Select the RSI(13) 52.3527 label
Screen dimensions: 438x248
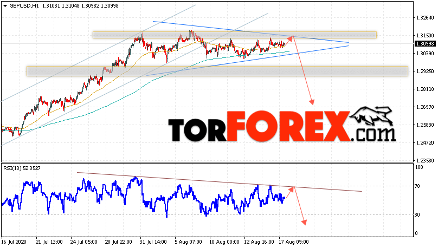point(22,168)
